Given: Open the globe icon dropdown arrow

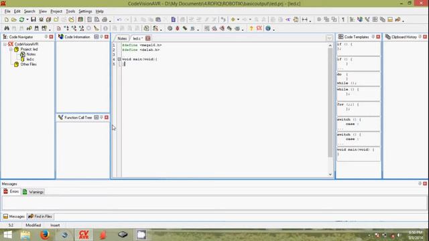Looking at the screenshot, I should click(273, 29).
